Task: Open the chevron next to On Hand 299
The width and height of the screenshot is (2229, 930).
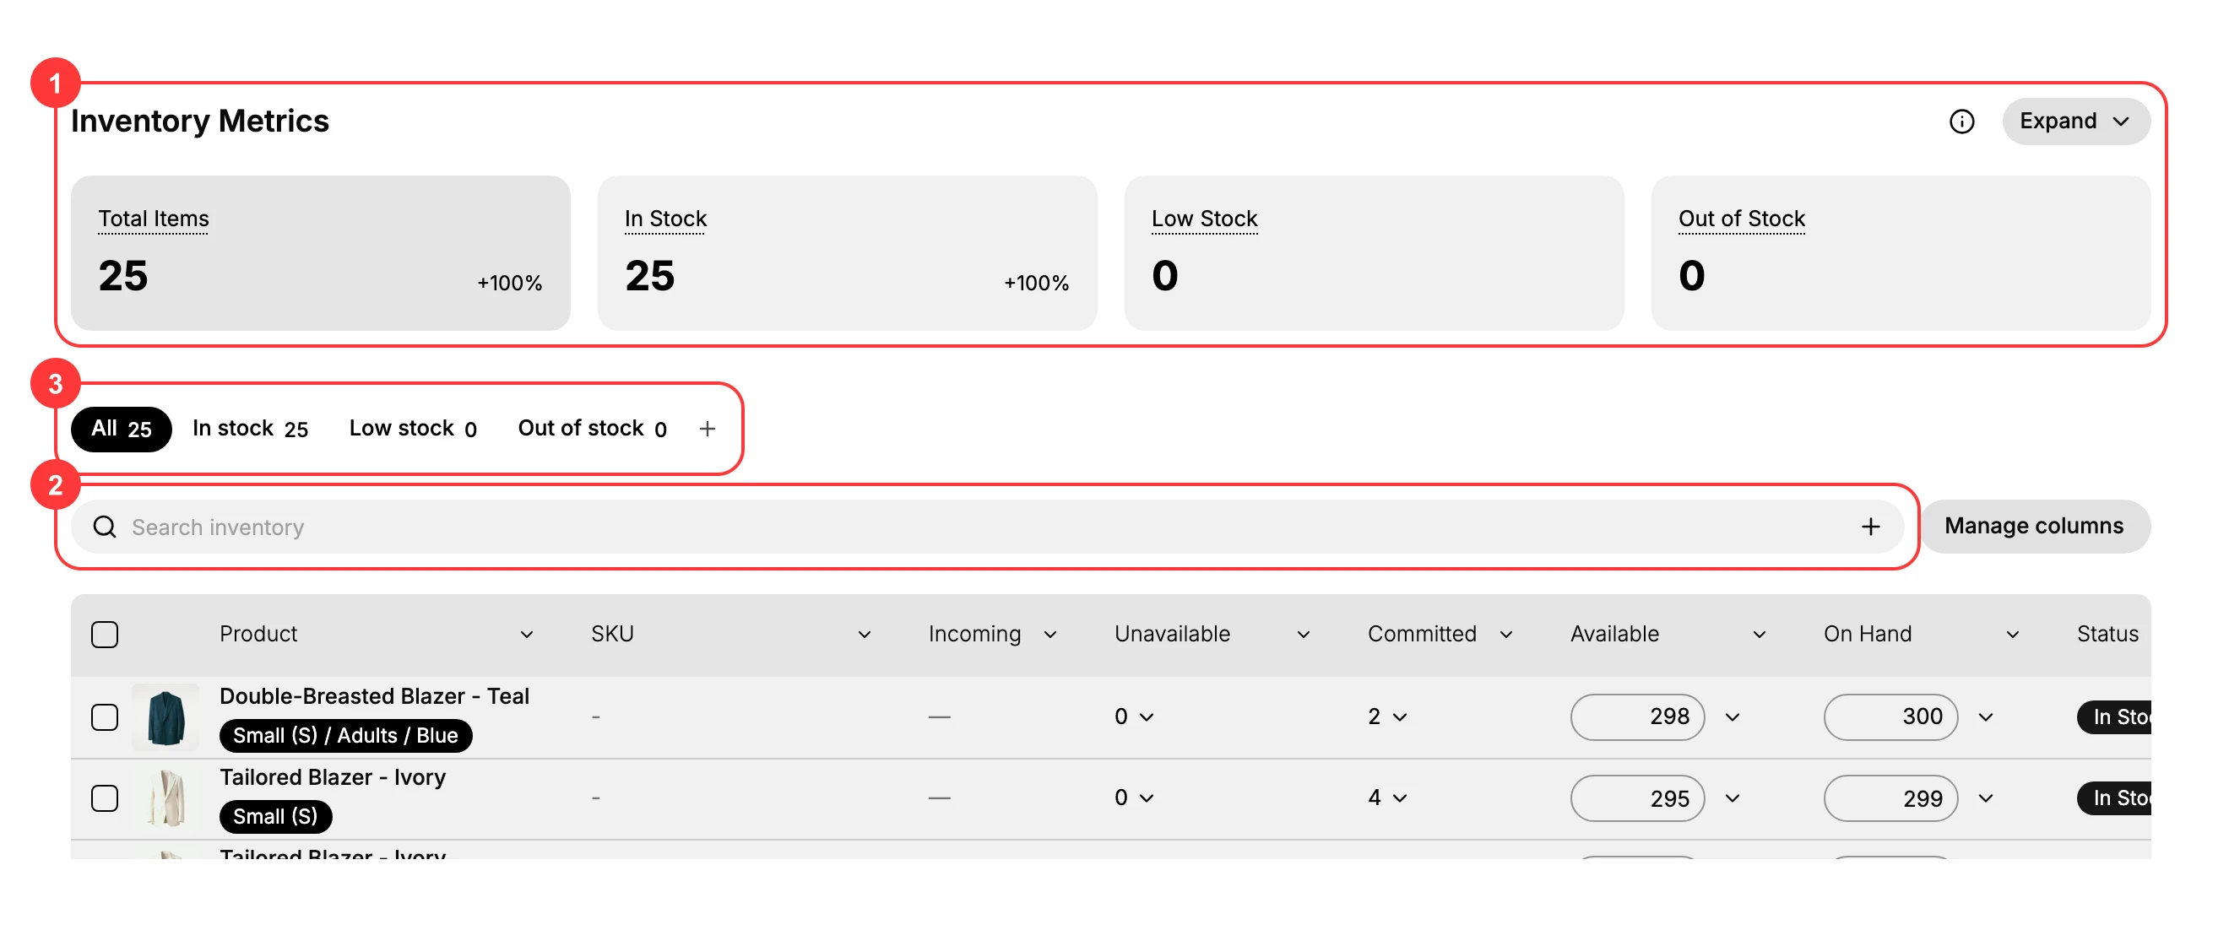Action: click(1985, 798)
